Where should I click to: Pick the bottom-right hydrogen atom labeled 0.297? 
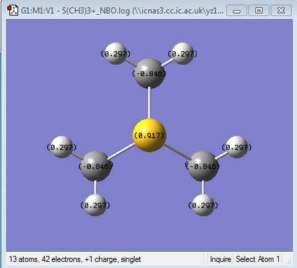tap(203, 205)
